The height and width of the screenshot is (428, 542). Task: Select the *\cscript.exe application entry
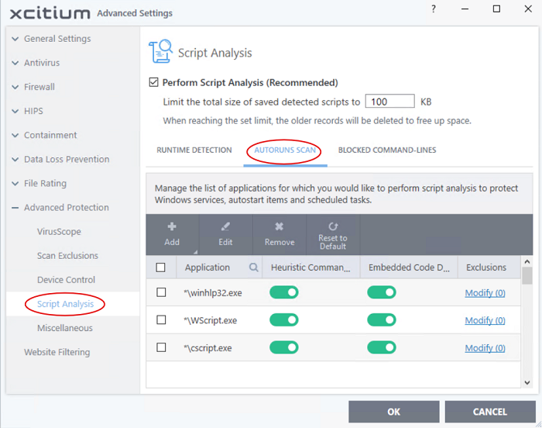pos(208,348)
